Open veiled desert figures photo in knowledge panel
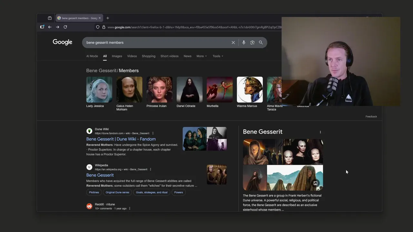The image size is (413, 232). click(x=295, y=178)
